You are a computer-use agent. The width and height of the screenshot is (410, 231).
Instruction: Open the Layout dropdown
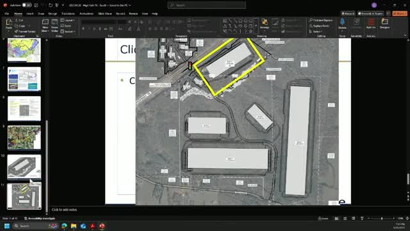point(68,20)
